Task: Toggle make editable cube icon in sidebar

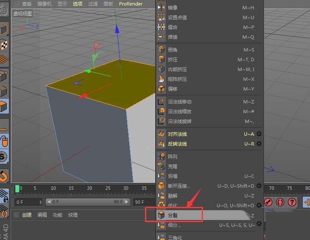Action: click(x=4, y=29)
